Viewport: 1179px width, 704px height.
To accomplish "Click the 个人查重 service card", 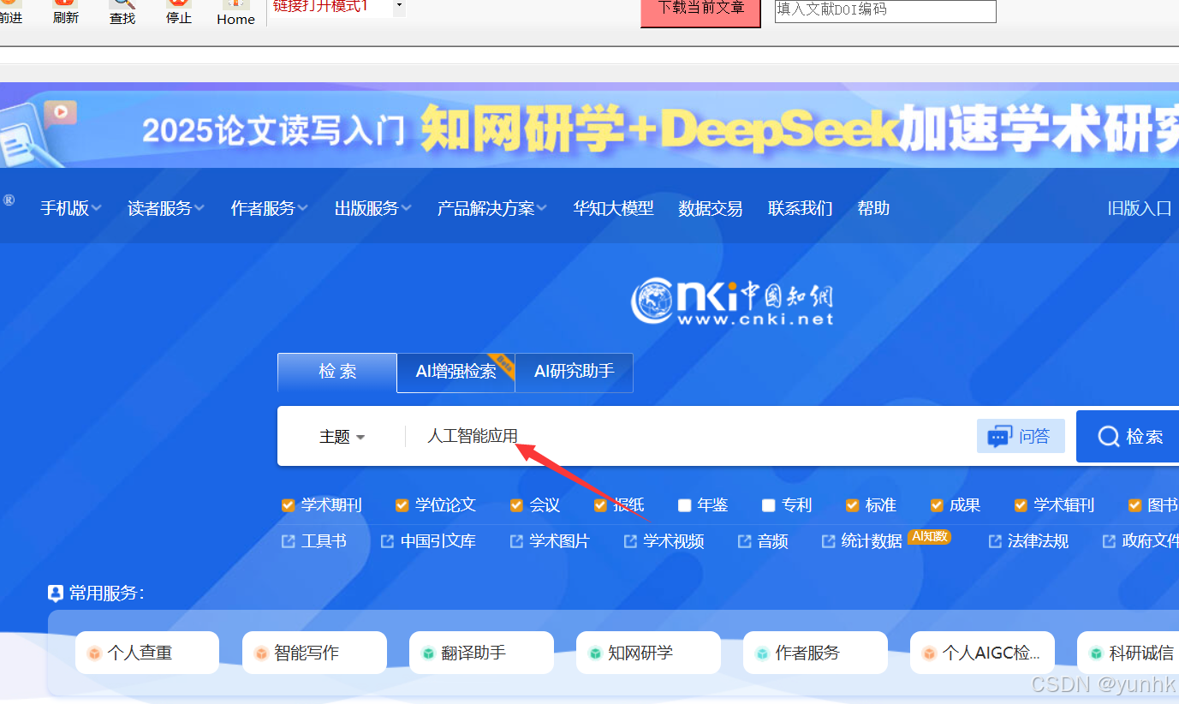I will 147,653.
